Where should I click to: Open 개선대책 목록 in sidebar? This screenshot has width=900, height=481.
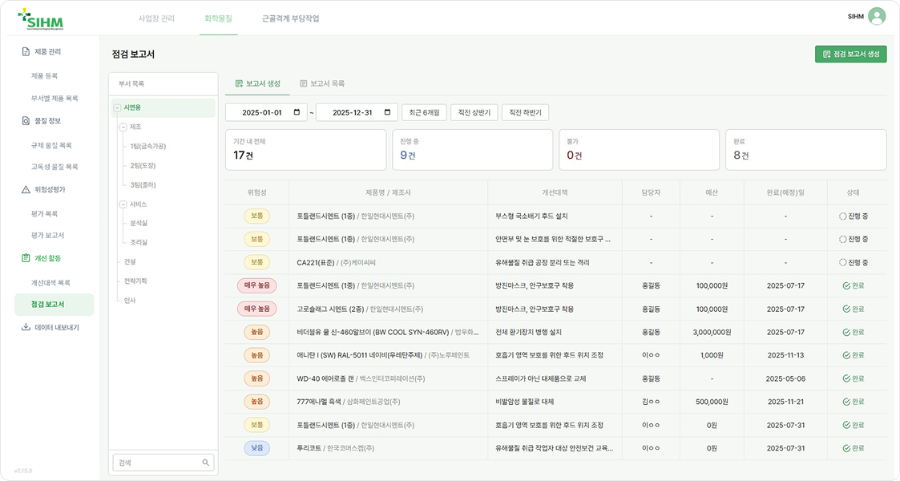click(x=50, y=283)
